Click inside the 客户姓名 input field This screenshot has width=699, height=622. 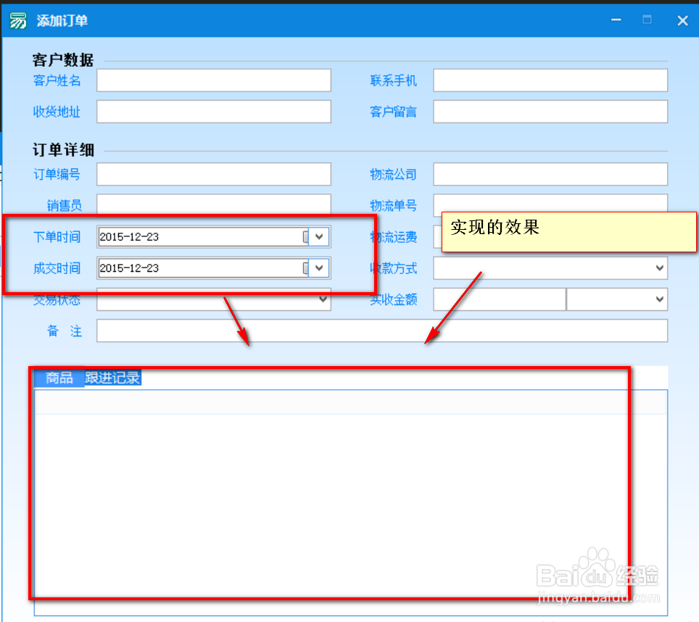[x=214, y=80]
